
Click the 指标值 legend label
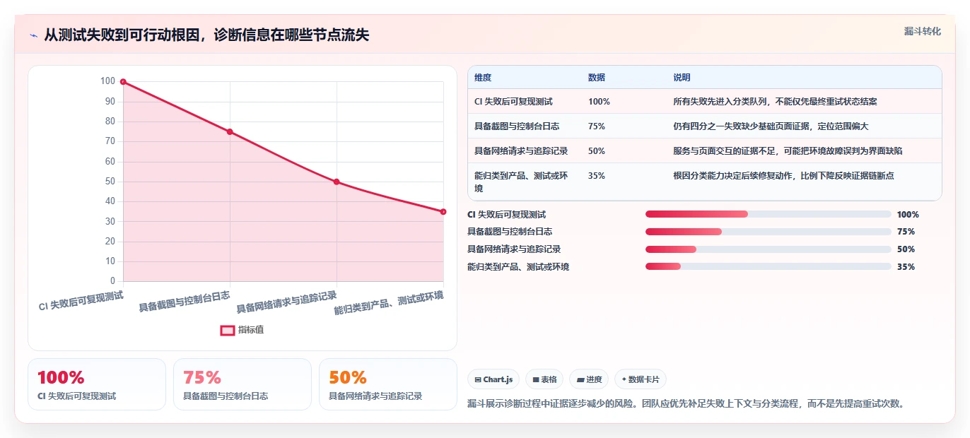251,330
